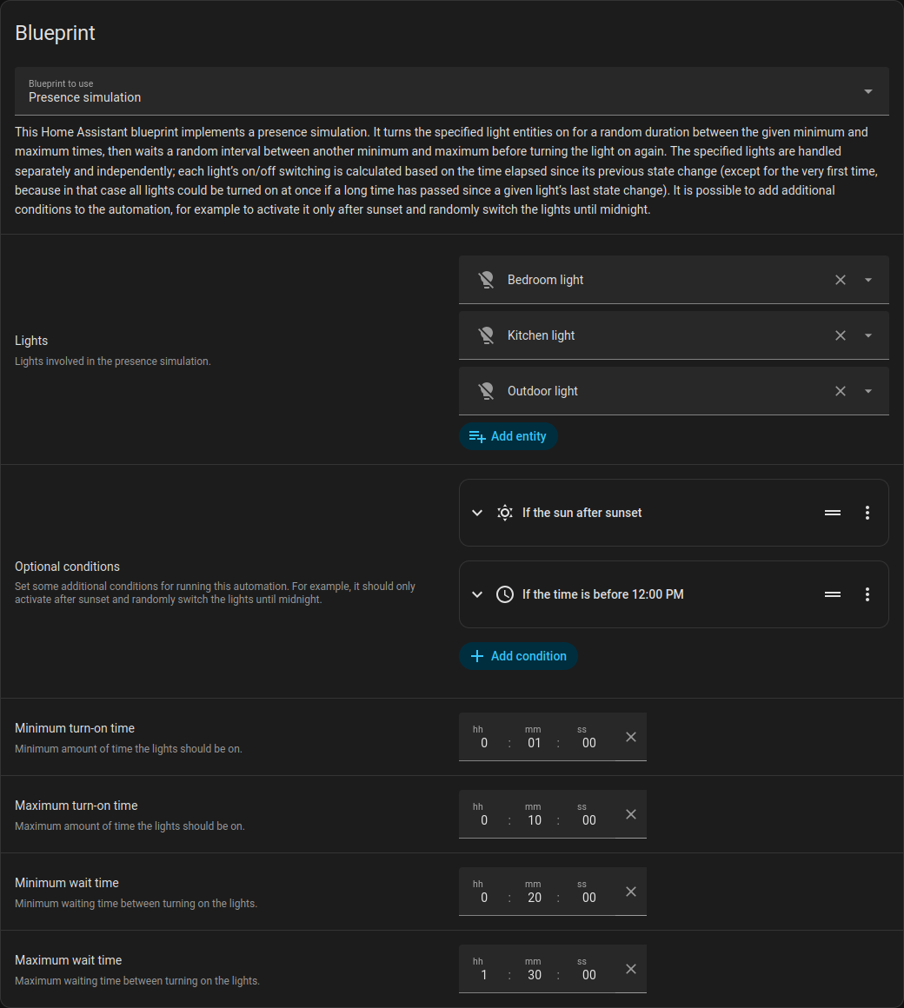Open Bedroom light entity dropdown arrow

point(868,280)
